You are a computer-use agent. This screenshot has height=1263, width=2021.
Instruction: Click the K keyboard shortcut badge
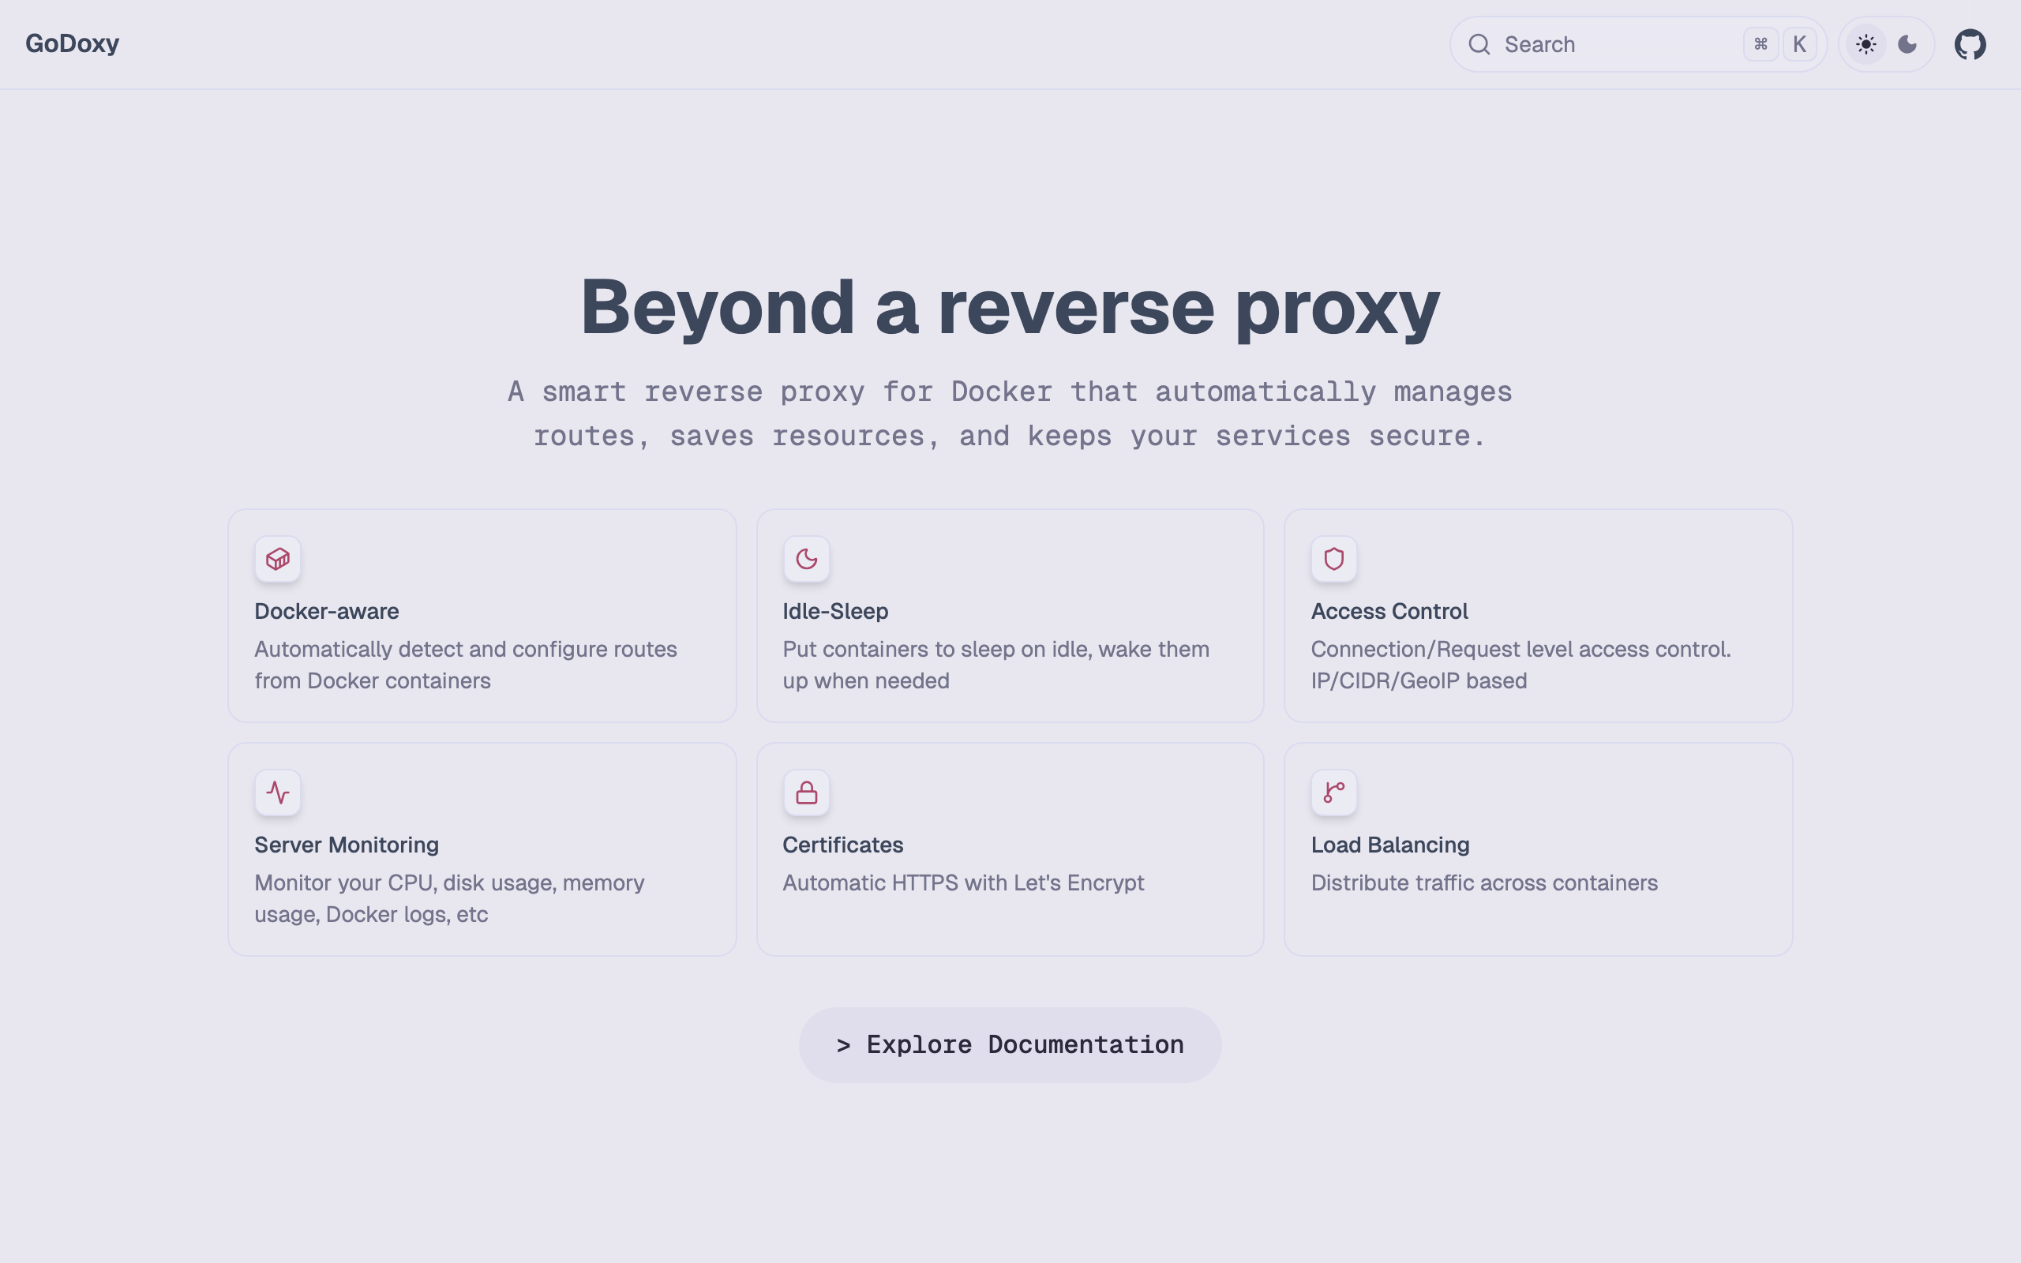pos(1800,44)
